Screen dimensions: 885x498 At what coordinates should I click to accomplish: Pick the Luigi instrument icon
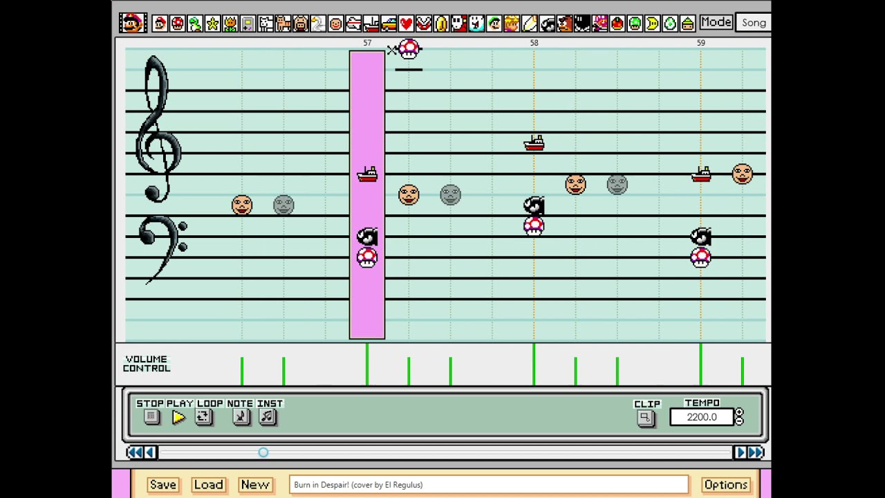click(x=494, y=24)
